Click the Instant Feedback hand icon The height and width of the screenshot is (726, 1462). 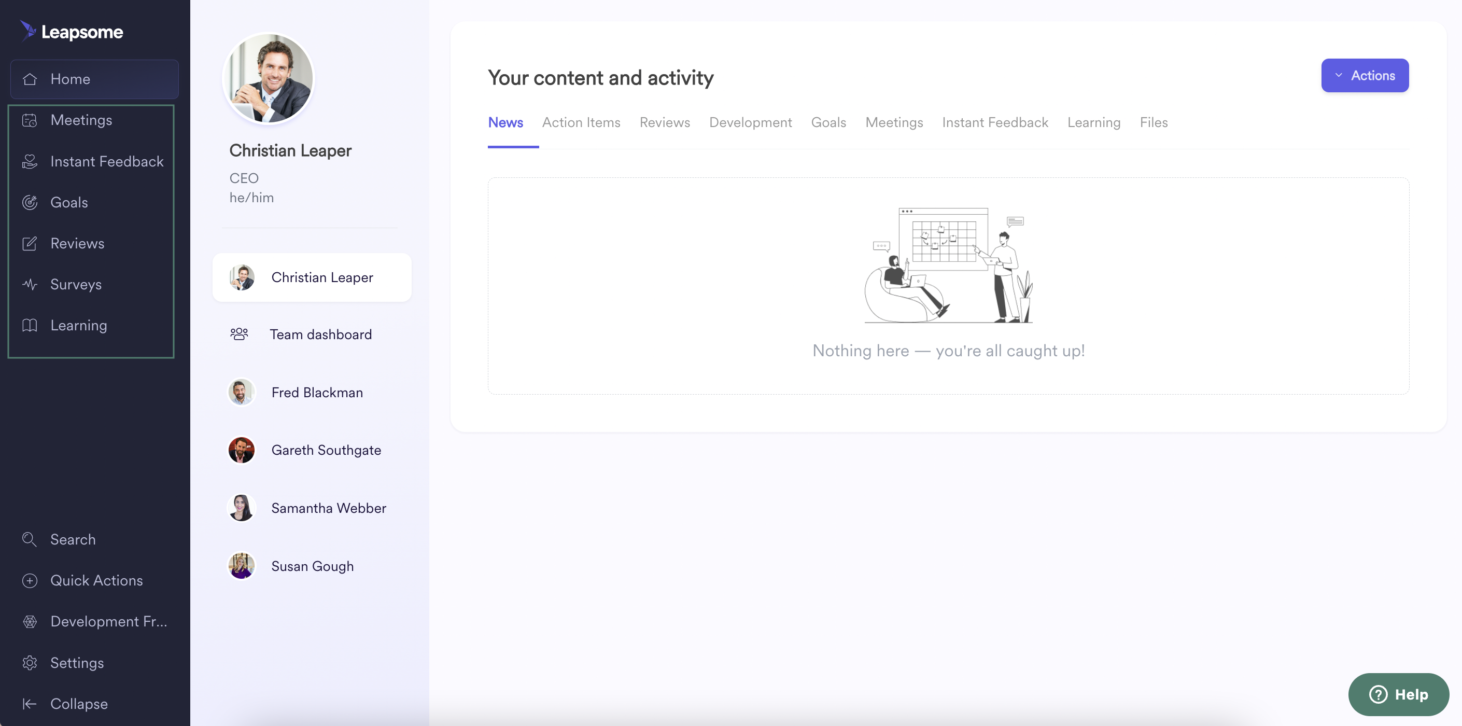[x=30, y=161]
